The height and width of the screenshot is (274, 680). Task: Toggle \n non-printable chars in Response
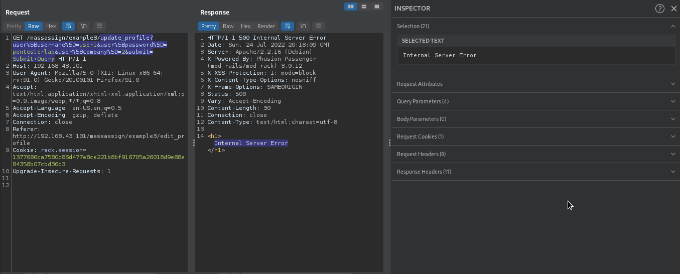click(x=303, y=26)
